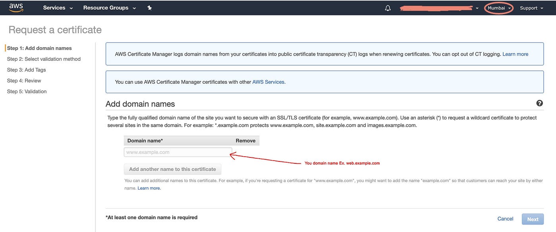Screen dimensions: 556x232
Task: Select Step 1: Add domain names
Action: [39, 48]
